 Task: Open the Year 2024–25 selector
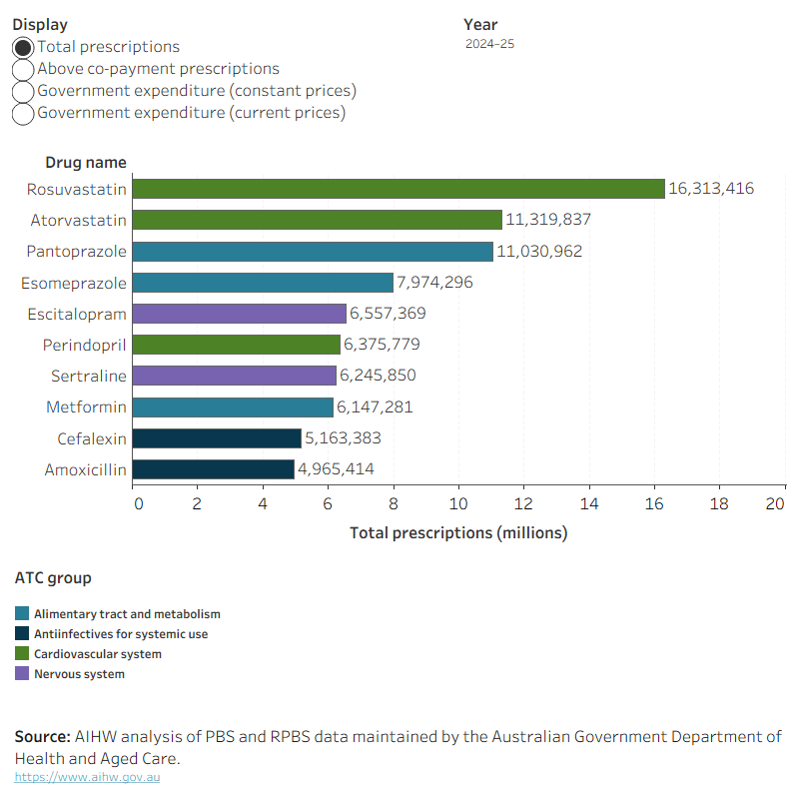coord(489,44)
